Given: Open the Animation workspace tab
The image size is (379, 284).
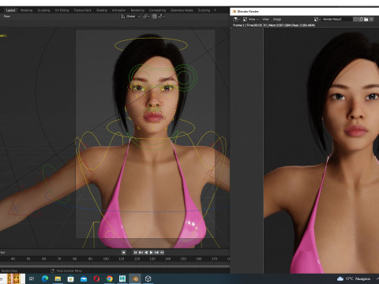Looking at the screenshot, I should [x=118, y=10].
